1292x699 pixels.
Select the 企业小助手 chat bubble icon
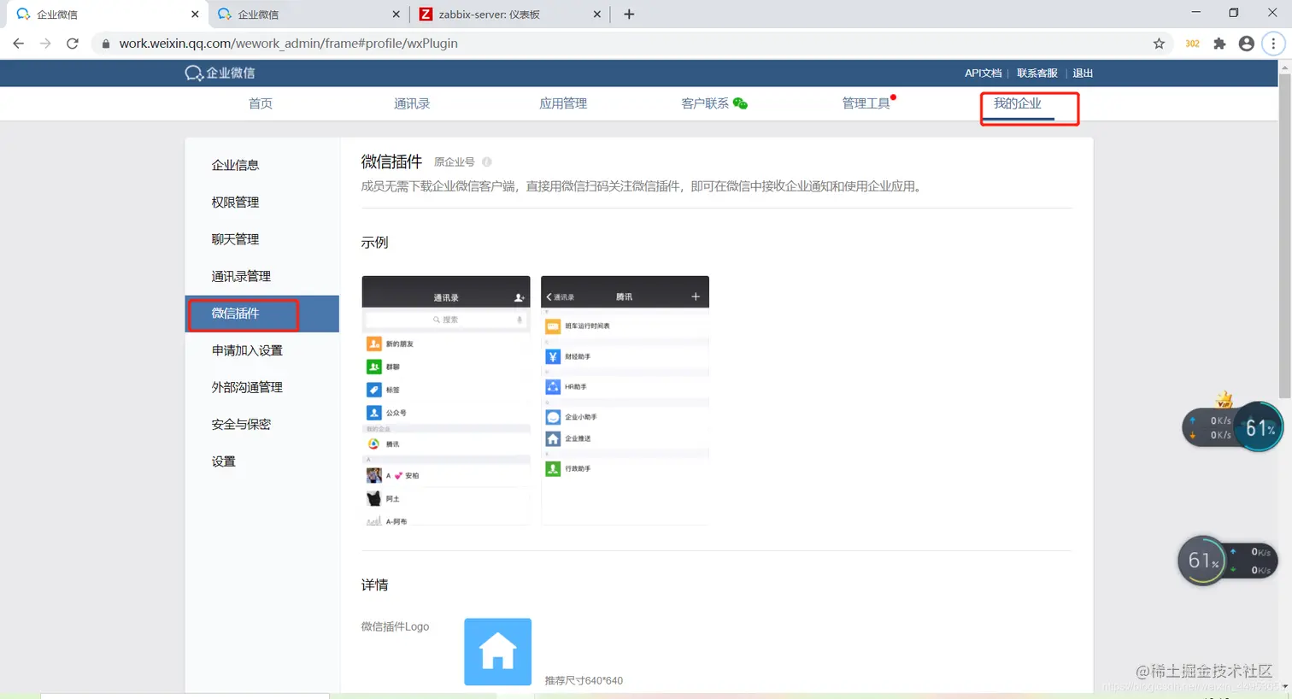[x=551, y=417]
